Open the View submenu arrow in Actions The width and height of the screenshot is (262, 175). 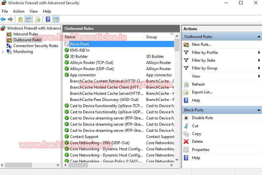click(x=259, y=76)
